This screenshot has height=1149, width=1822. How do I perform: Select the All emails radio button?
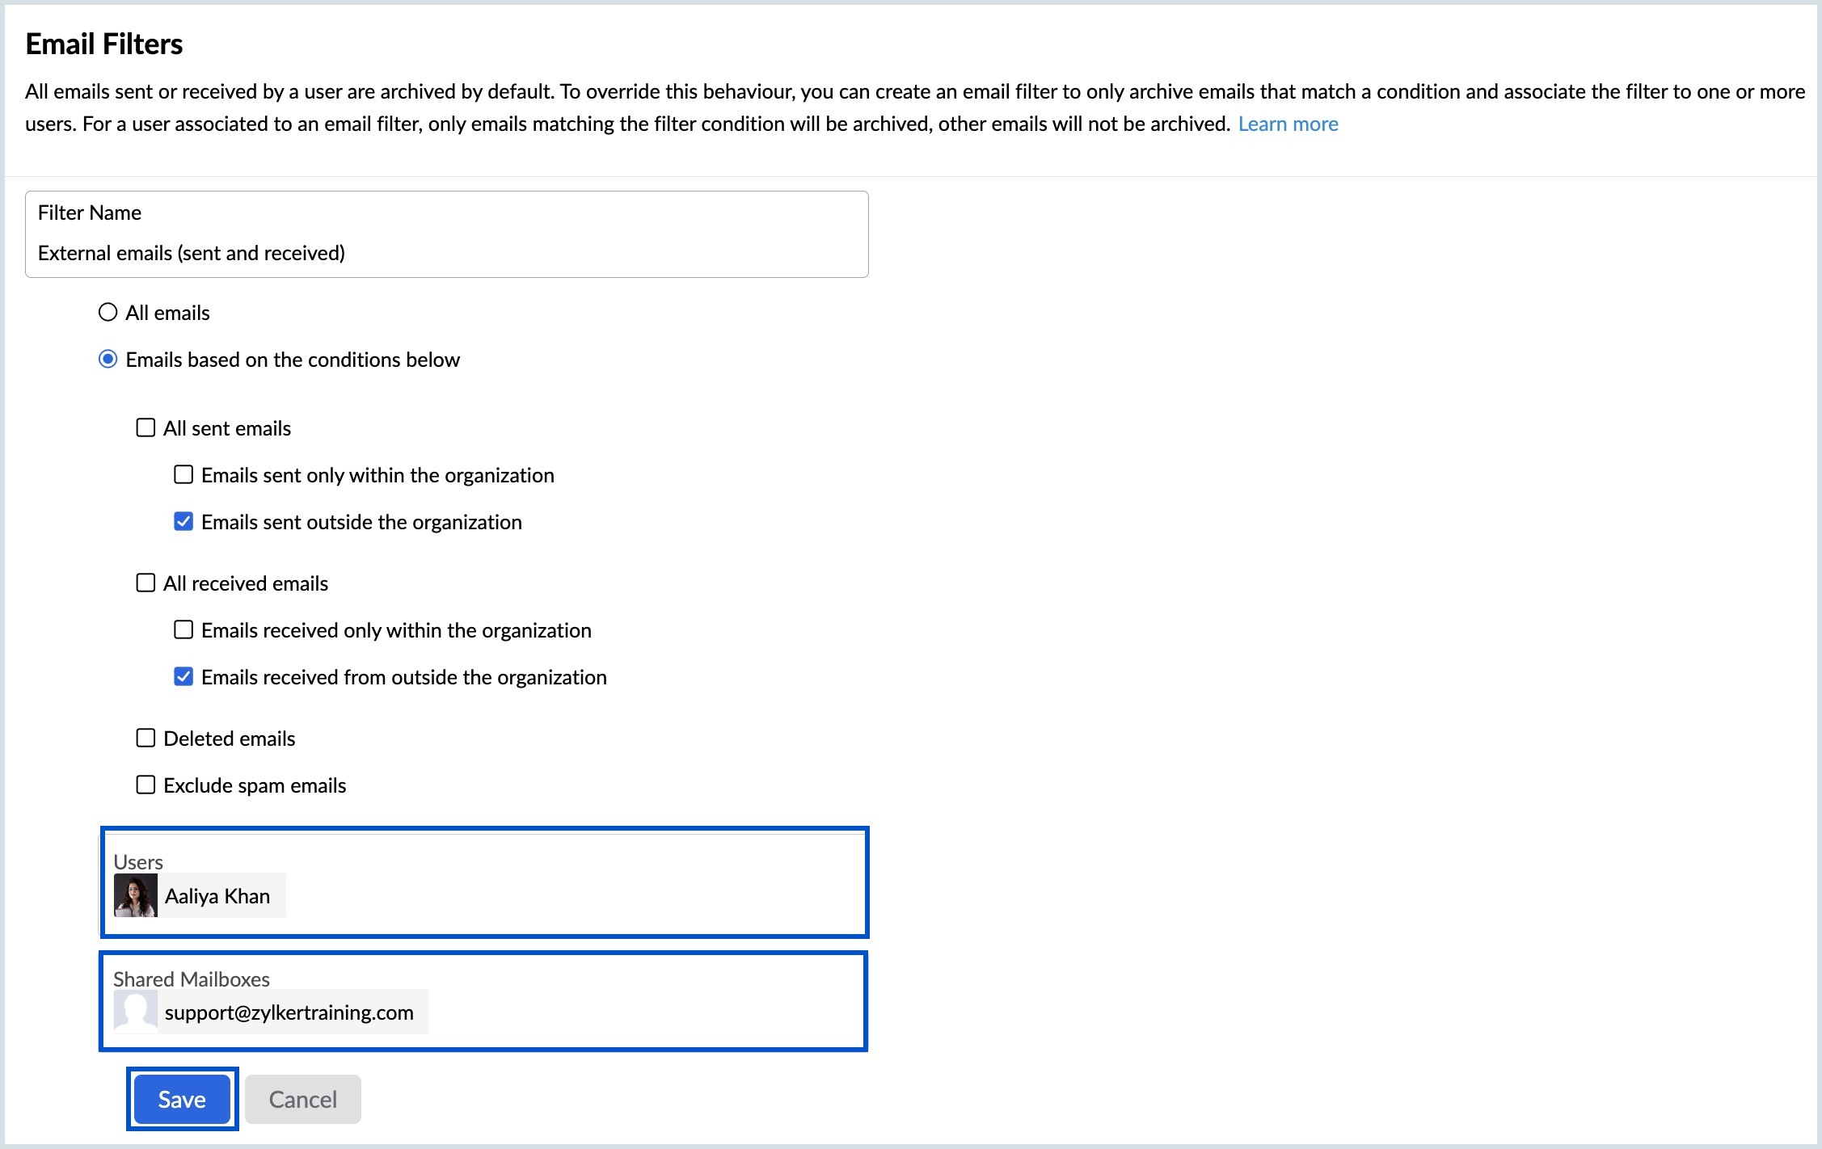click(108, 312)
